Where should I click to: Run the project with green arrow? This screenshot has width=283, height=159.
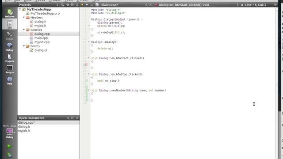pyautogui.click(x=9, y=146)
